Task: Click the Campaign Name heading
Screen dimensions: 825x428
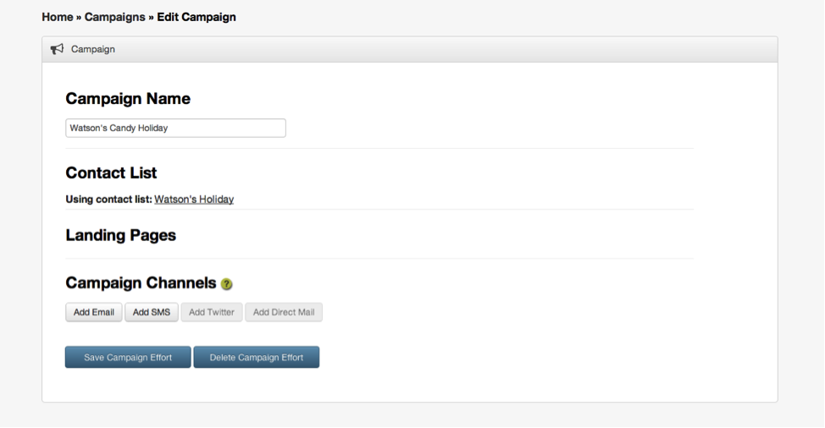Action: (128, 99)
